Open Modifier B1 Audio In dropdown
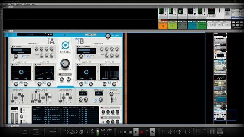 point(77,65)
